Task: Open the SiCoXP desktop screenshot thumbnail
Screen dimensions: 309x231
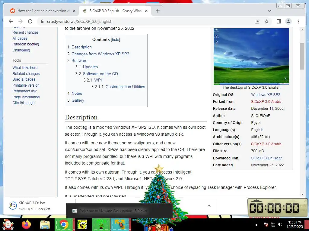Action: coord(251,56)
